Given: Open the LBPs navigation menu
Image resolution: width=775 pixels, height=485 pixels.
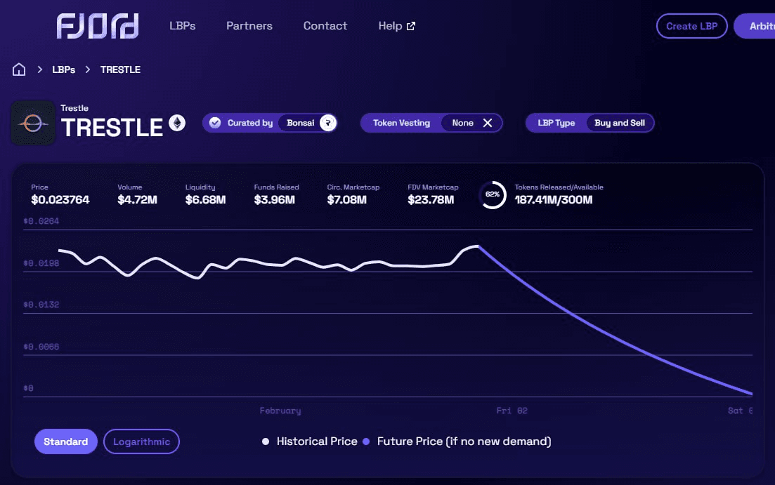Looking at the screenshot, I should click(x=182, y=26).
